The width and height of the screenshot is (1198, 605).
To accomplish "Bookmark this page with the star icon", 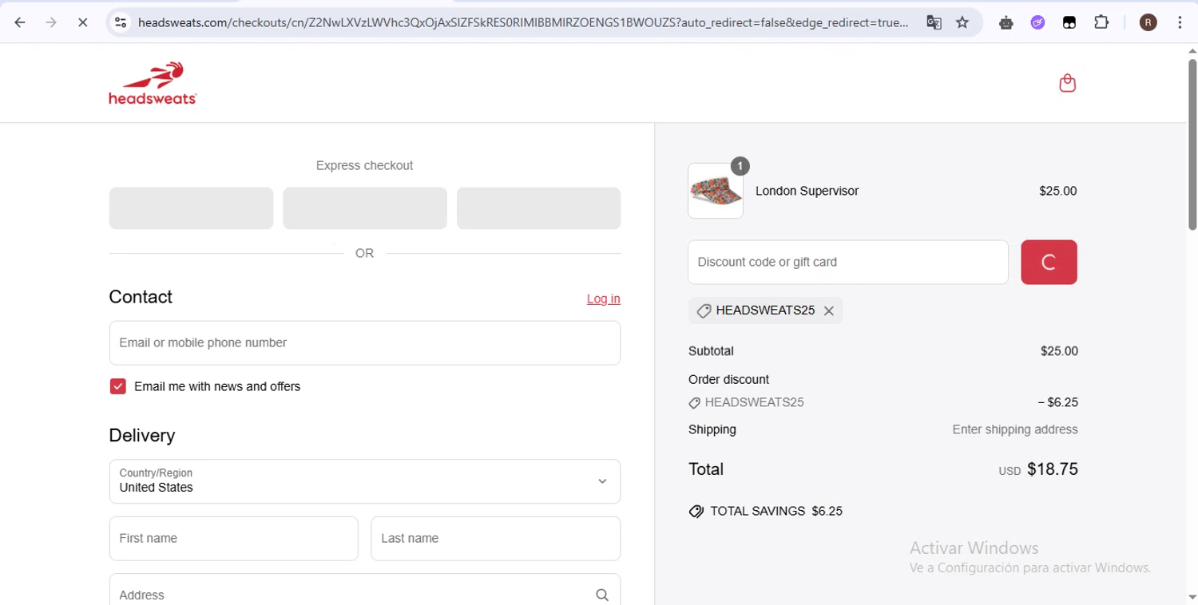I will pos(962,22).
